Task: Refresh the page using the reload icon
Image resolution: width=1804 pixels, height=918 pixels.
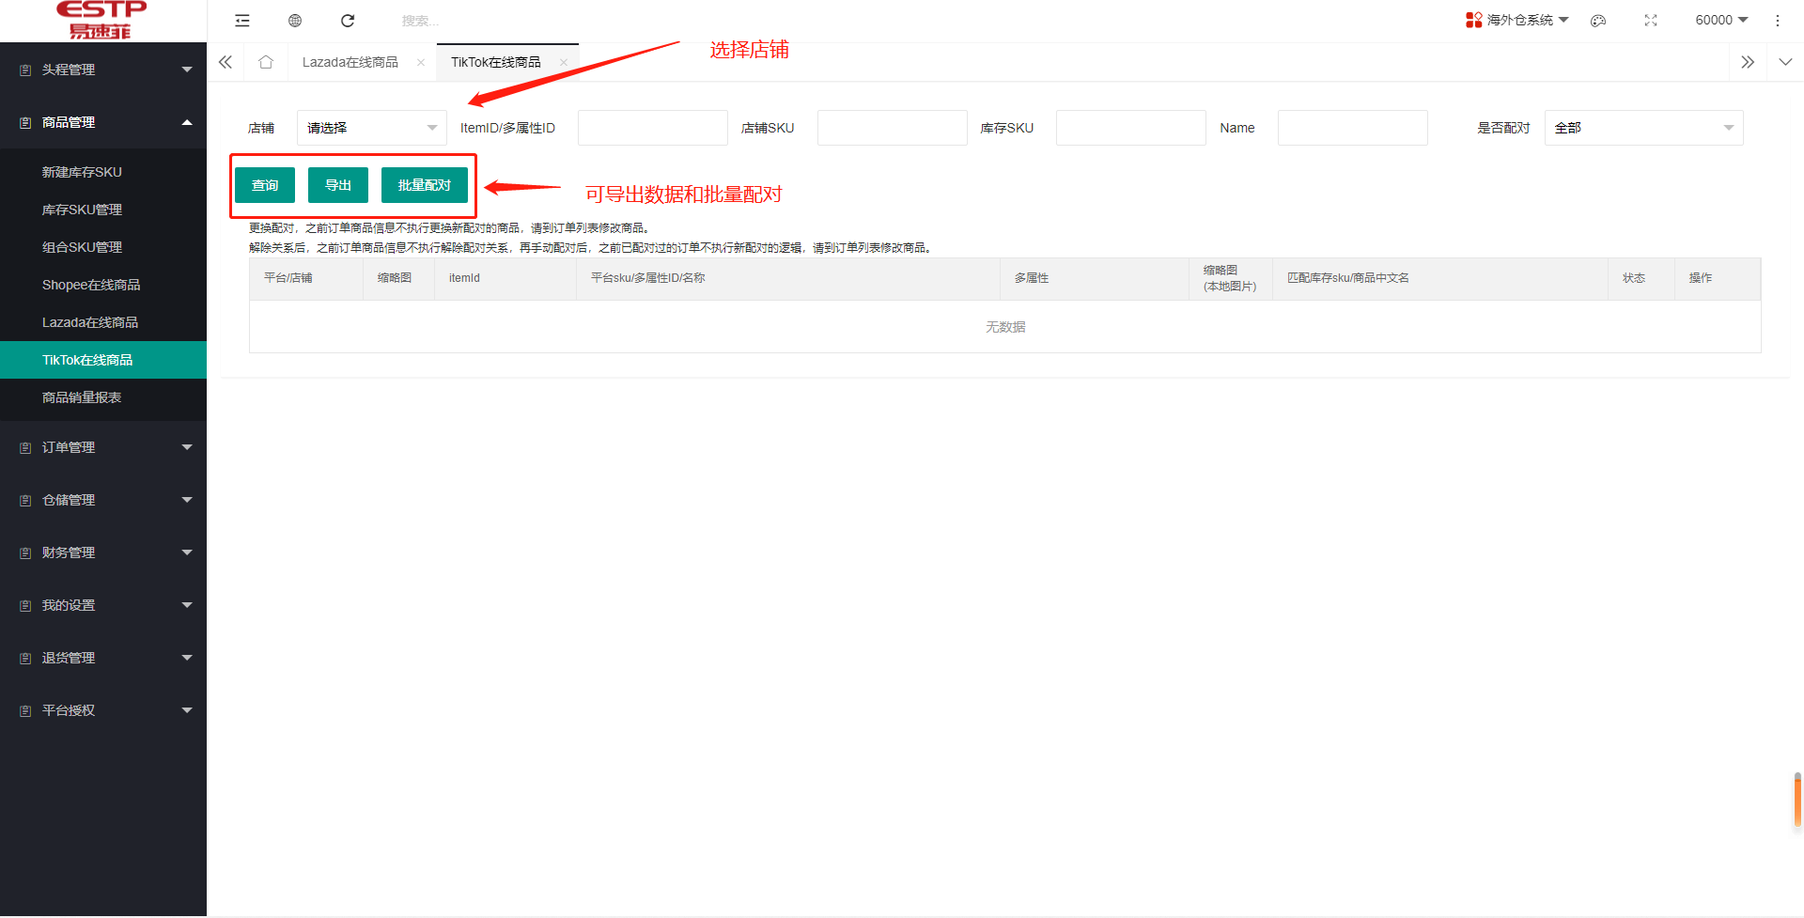Action: 348,20
